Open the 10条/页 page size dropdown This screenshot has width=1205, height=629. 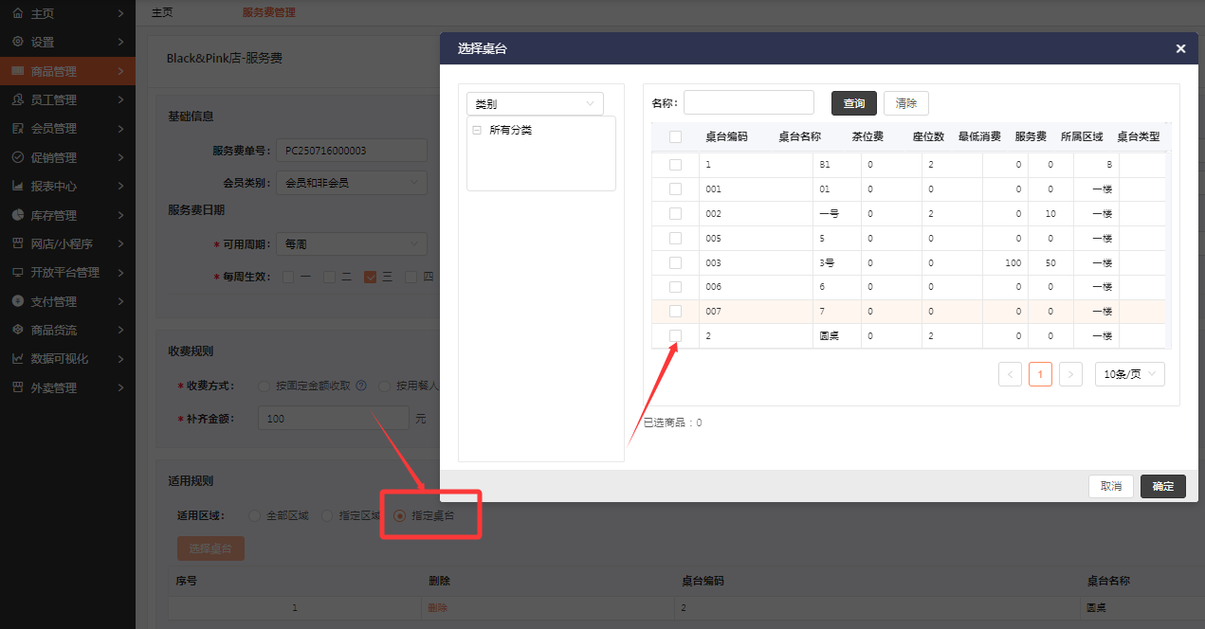1129,374
